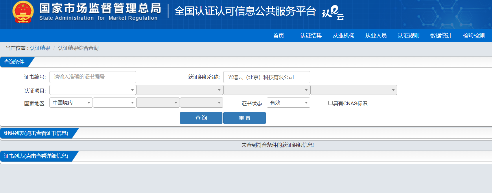The height and width of the screenshot is (193, 492).
Task: Click the national emblem logo
Action: pos(23,12)
